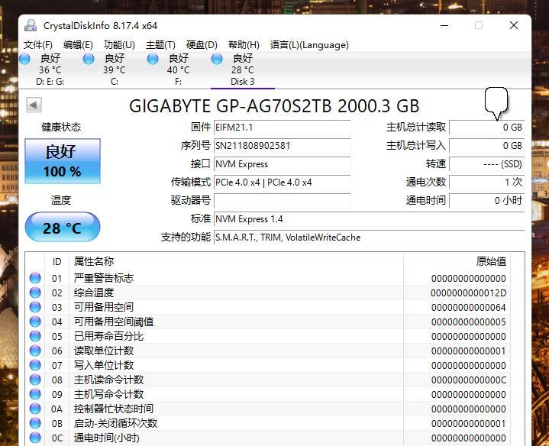This screenshot has width=549, height=446.
Task: Click status orb for row 06 读取单位计数
Action: coord(35,351)
